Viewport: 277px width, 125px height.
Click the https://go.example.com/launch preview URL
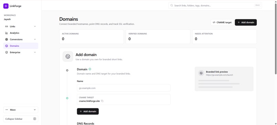[219, 75]
